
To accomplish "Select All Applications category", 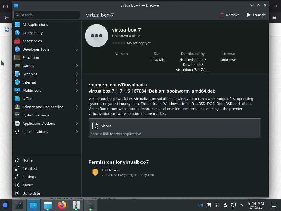I will point(47,24).
